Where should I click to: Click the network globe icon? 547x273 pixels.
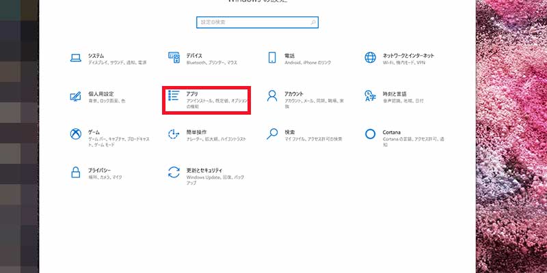pyautogui.click(x=370, y=58)
